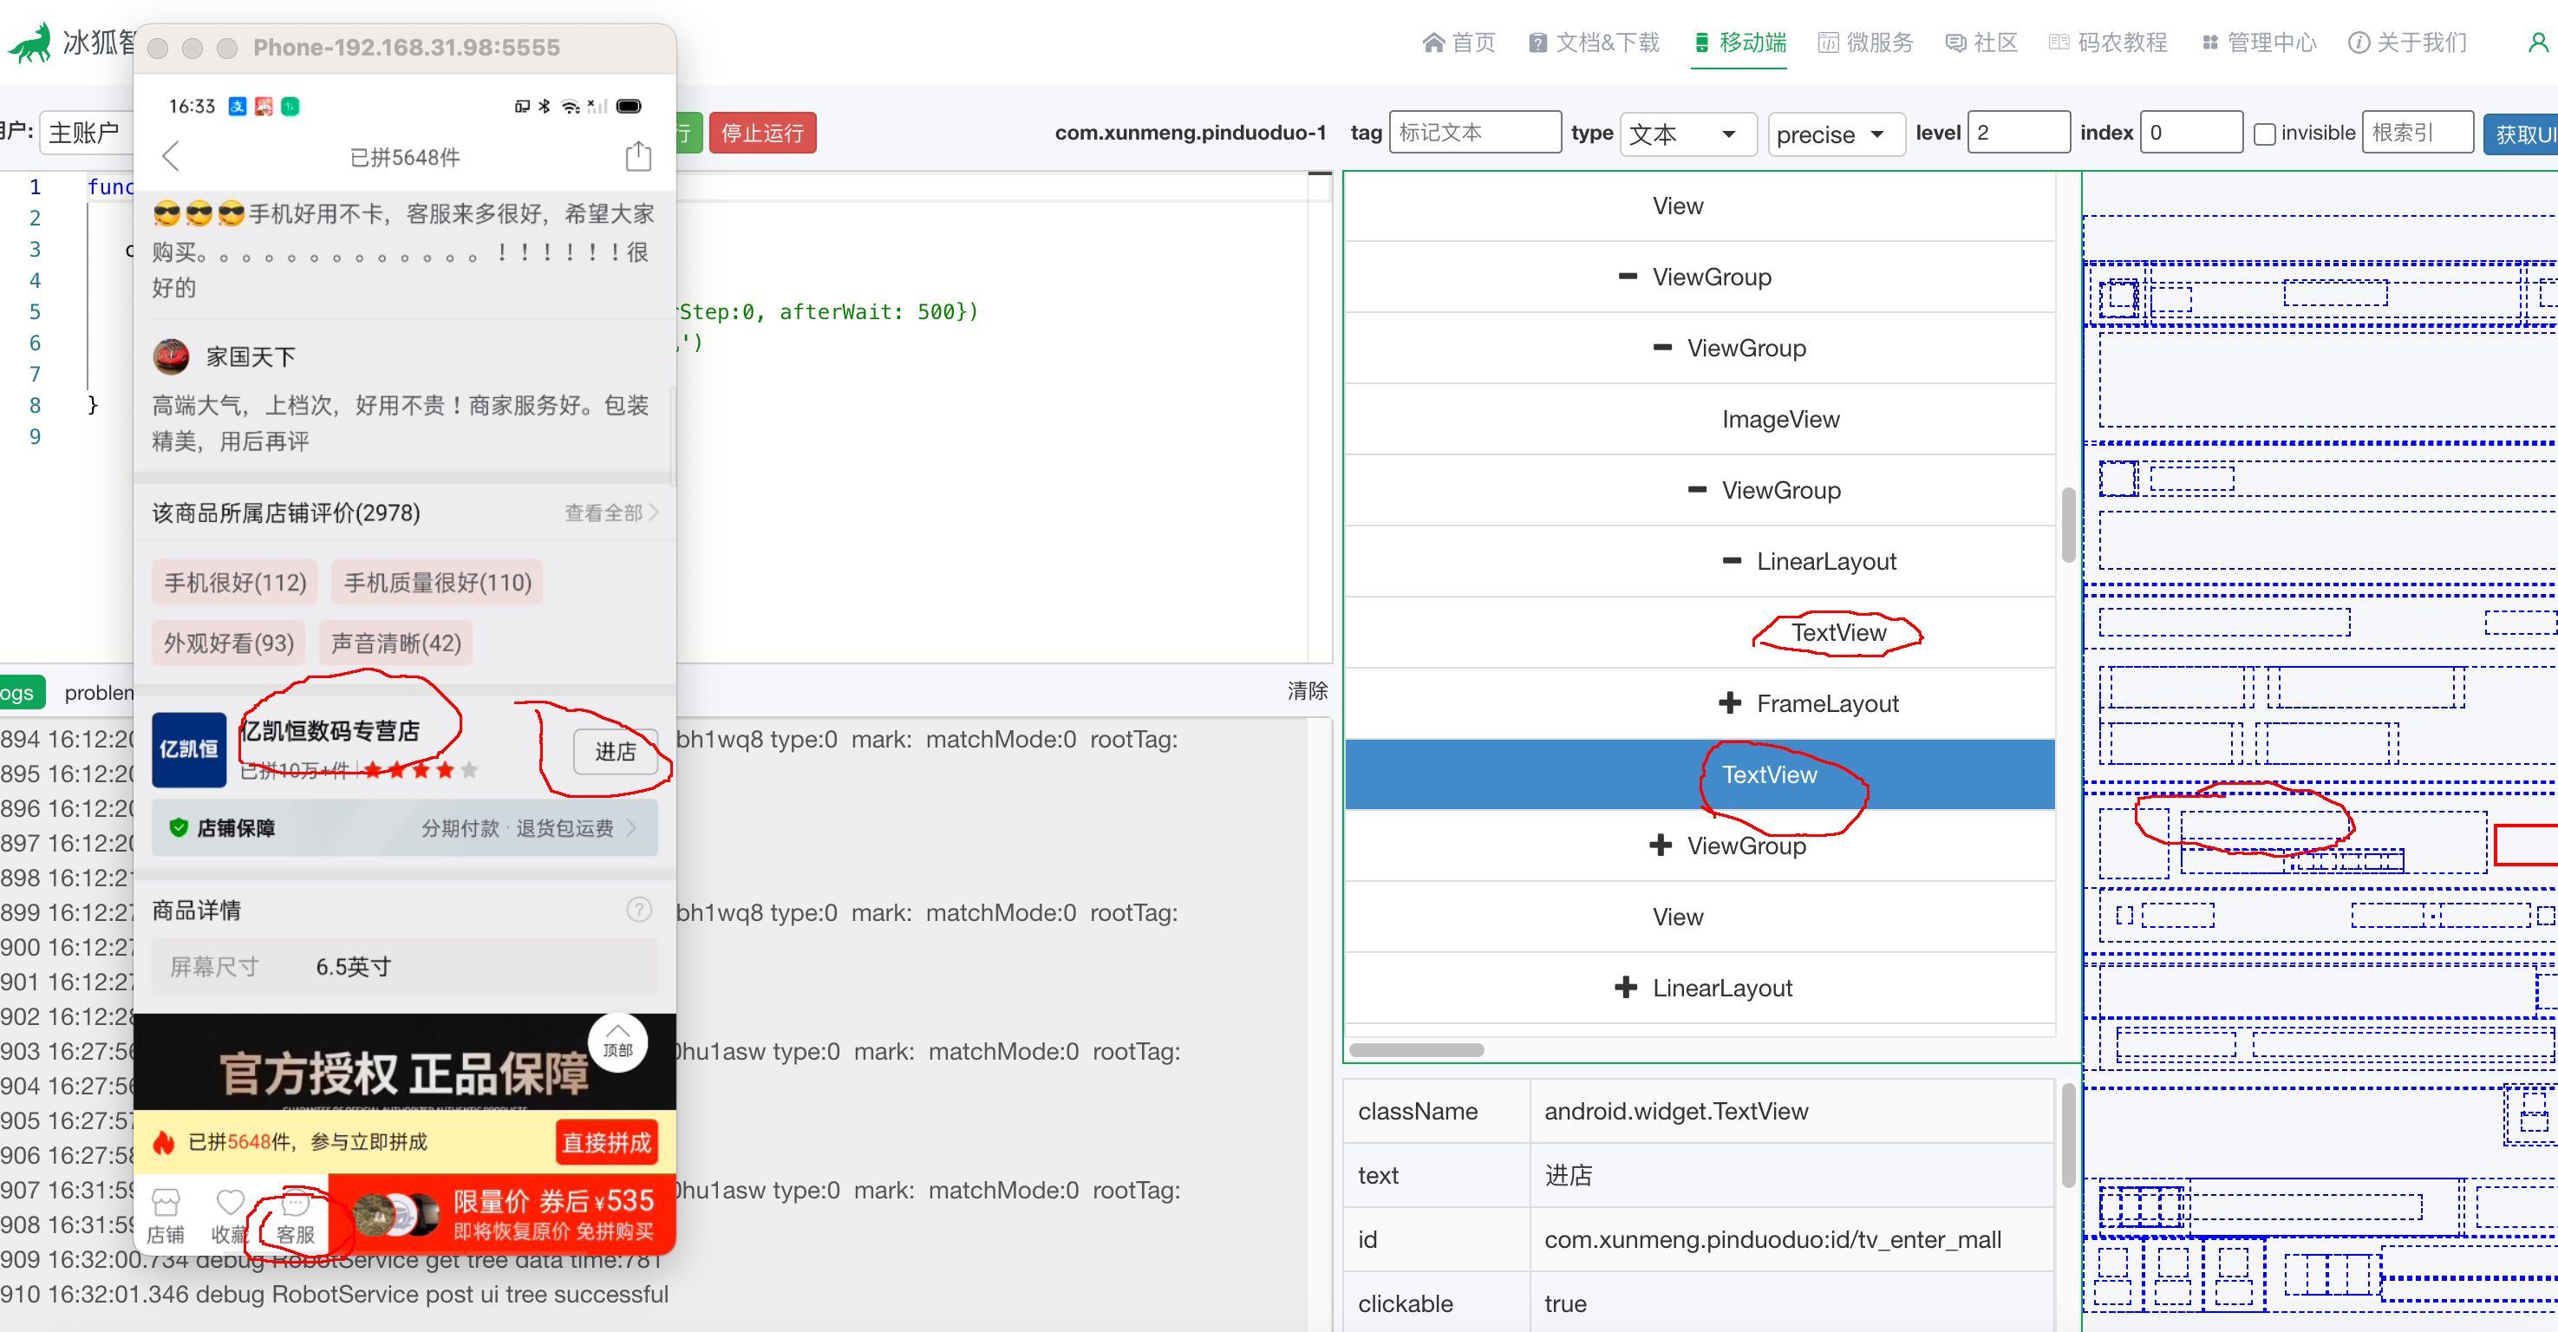Click the UI tree vertical scrollbar

click(2067, 526)
